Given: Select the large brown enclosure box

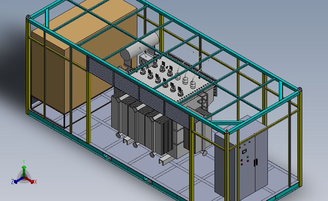Looking at the screenshot, I should 84,56.
